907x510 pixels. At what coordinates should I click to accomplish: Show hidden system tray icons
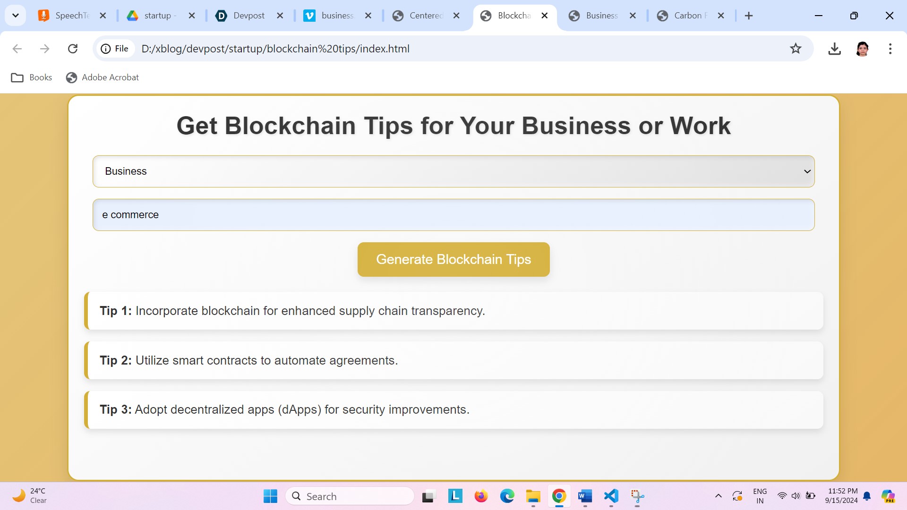click(718, 496)
